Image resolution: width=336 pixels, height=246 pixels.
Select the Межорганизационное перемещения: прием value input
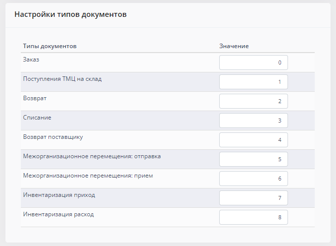253,179
